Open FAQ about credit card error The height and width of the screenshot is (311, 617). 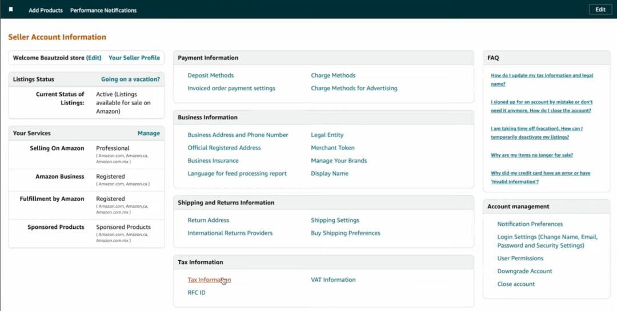coord(540,177)
